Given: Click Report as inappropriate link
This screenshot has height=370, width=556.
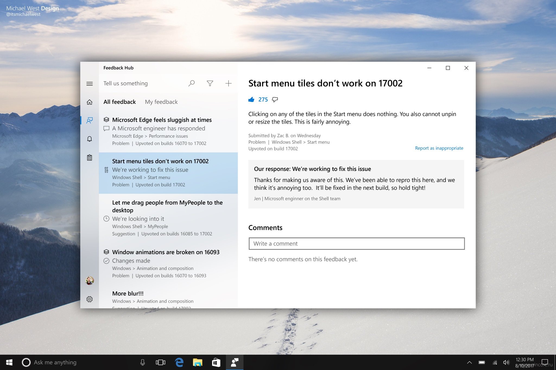Looking at the screenshot, I should click(439, 148).
